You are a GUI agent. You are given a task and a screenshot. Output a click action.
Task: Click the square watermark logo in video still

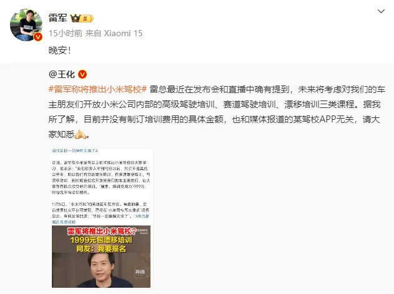click(x=140, y=272)
